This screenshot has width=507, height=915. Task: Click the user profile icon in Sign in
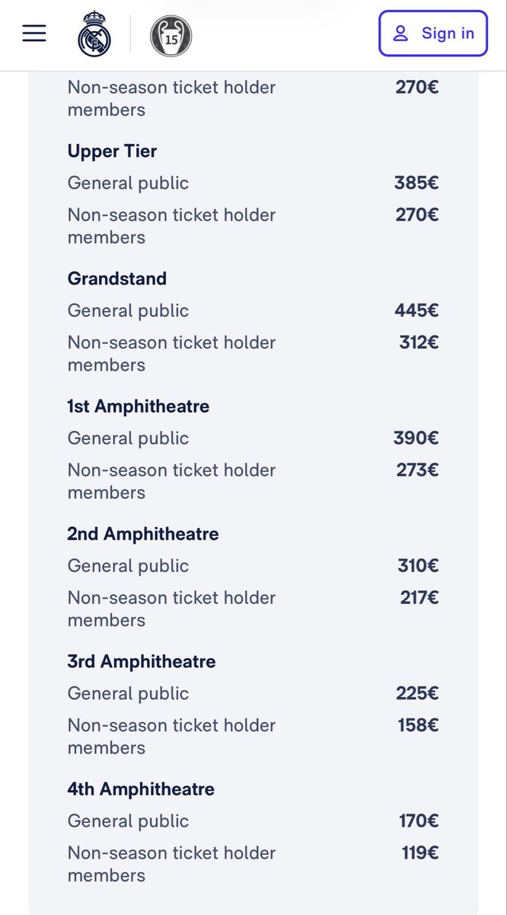[400, 34]
